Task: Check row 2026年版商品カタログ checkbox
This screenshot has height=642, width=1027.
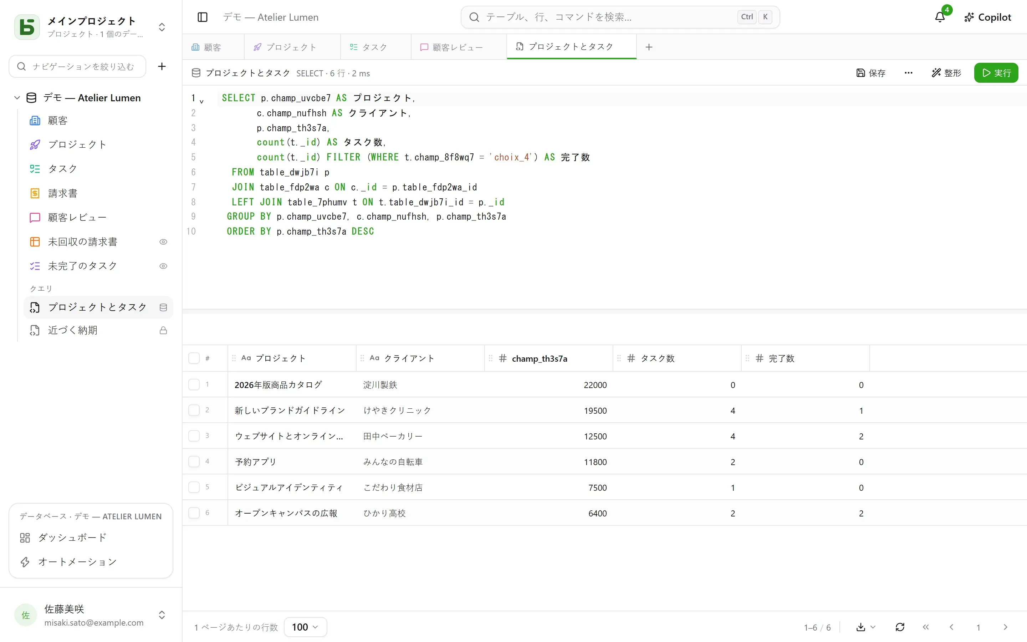Action: coord(194,385)
